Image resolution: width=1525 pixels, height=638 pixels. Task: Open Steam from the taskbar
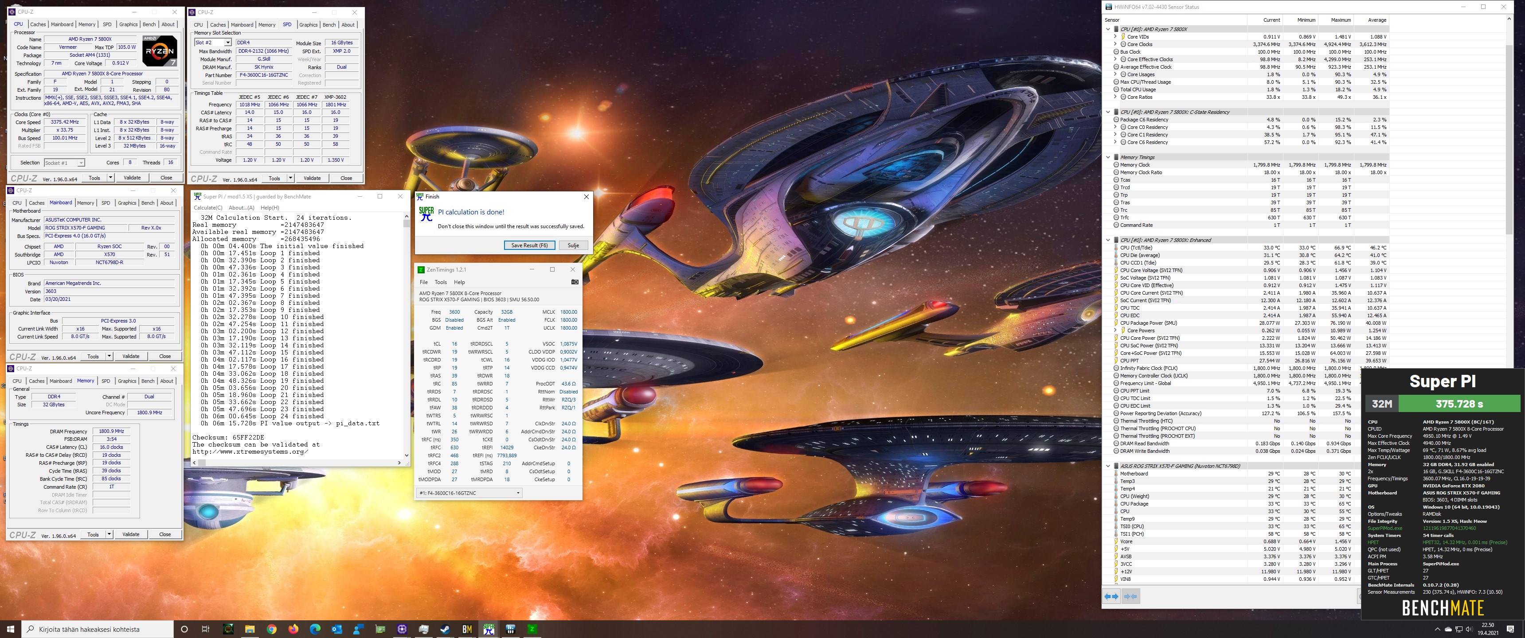click(x=445, y=629)
